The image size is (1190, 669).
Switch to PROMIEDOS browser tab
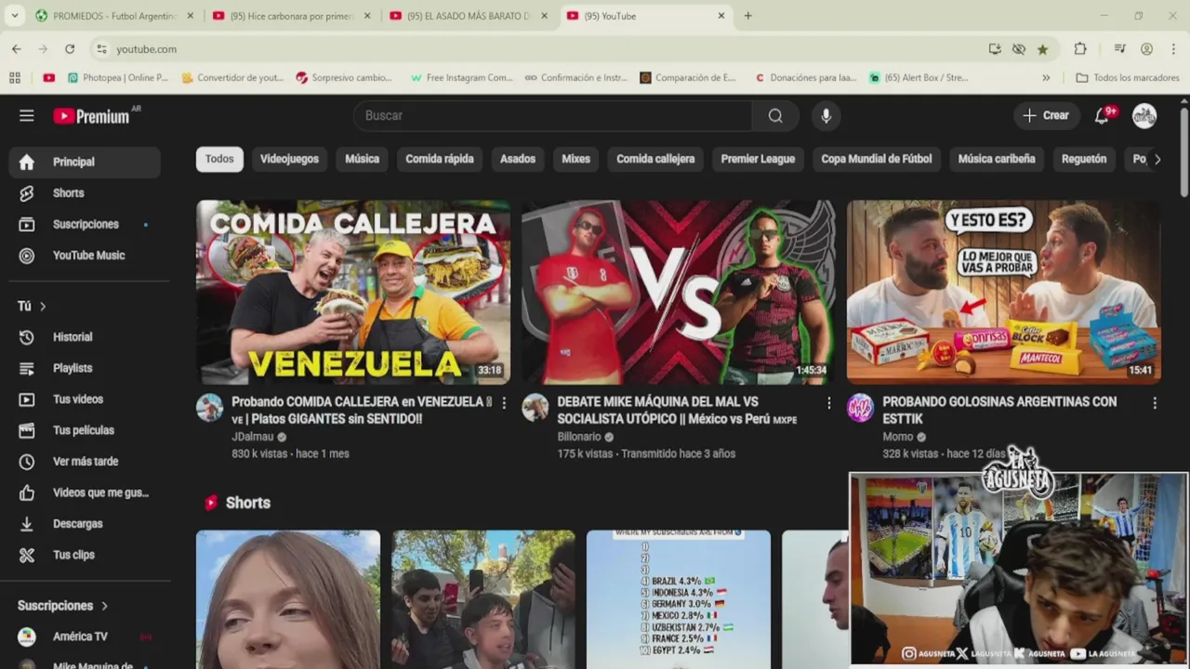[x=113, y=16]
